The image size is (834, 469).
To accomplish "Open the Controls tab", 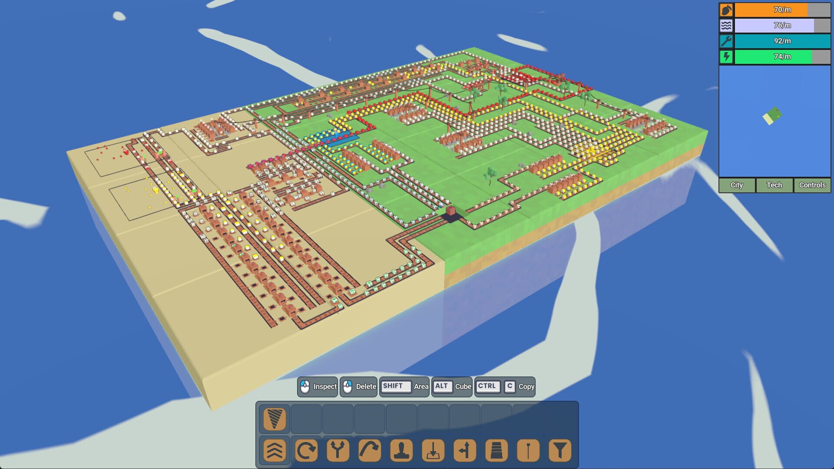I will pyautogui.click(x=812, y=185).
